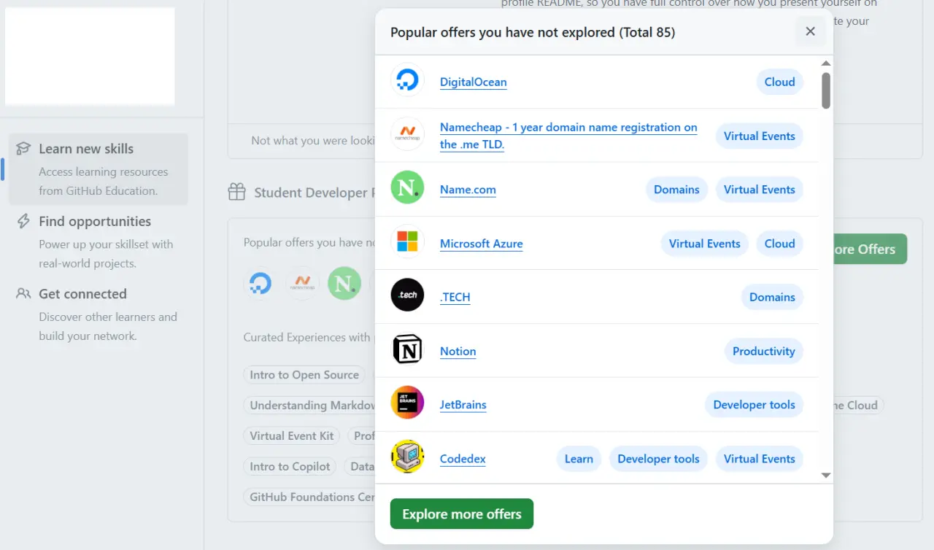Click the .TECH logo in the offers list

click(407, 296)
